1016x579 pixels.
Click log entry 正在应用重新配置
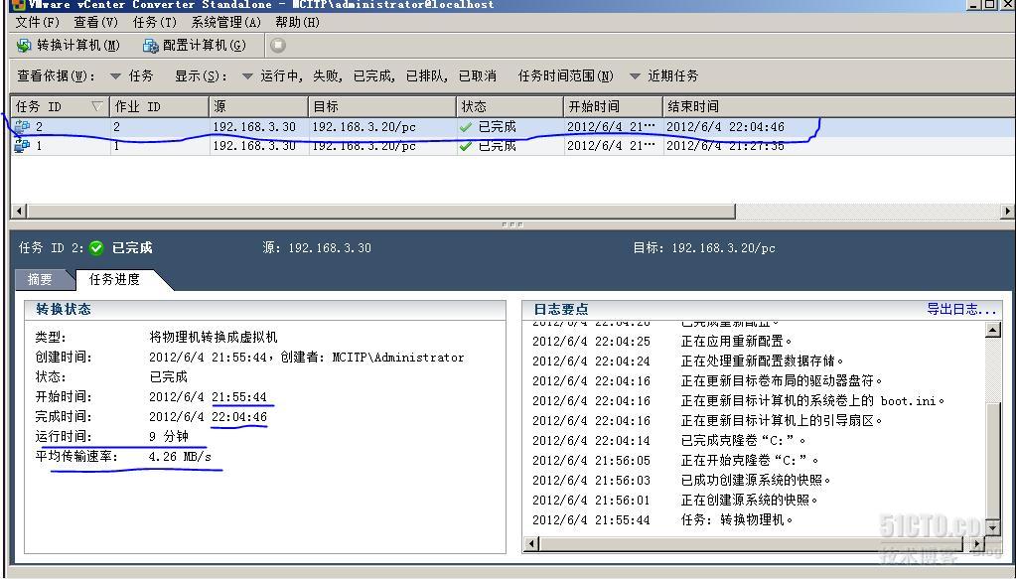tap(737, 342)
